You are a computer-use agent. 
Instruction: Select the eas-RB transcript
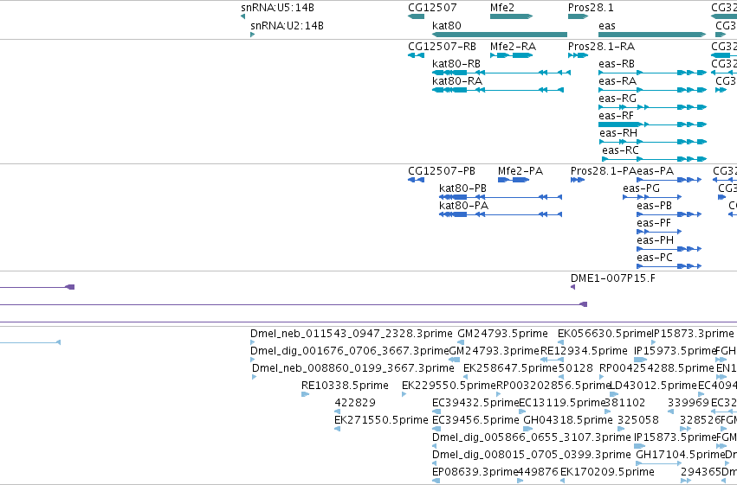[652, 73]
